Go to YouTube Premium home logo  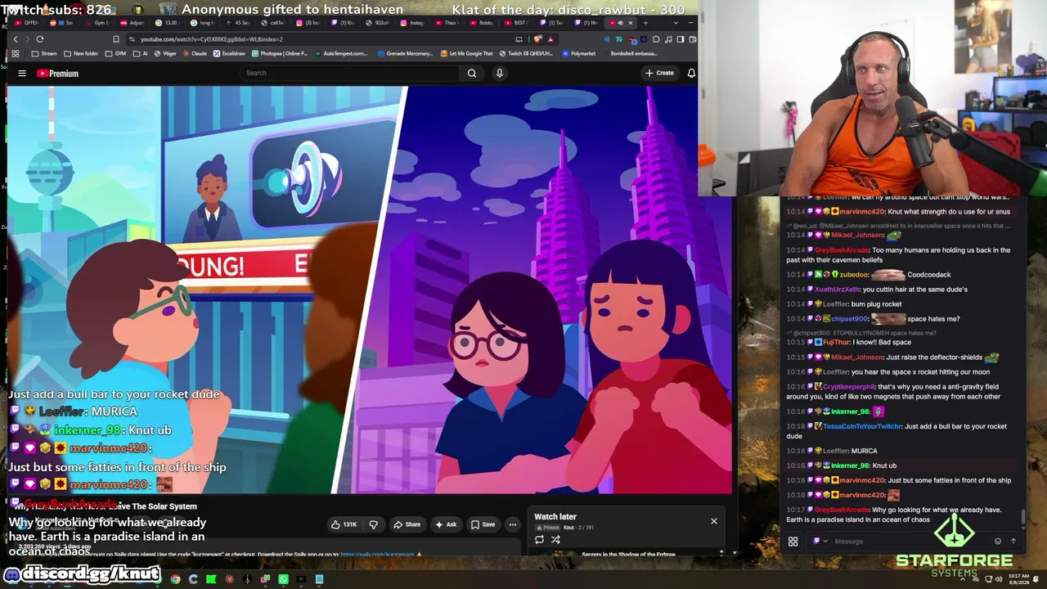coord(57,74)
